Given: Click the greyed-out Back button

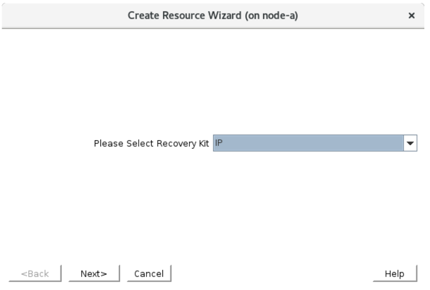Looking at the screenshot, I should coord(34,274).
